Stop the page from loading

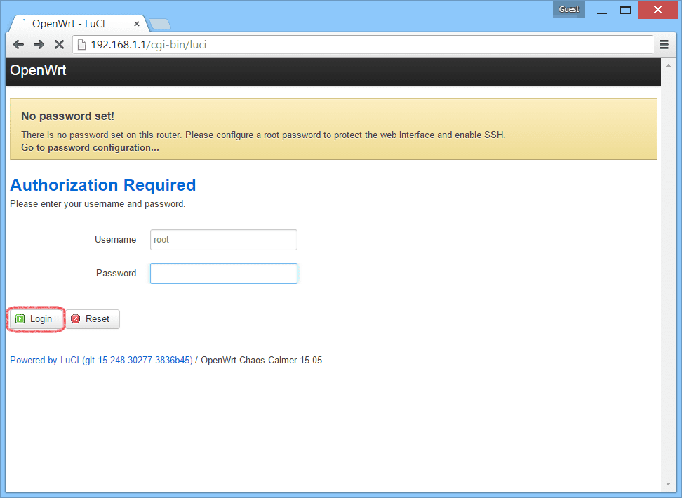click(59, 45)
